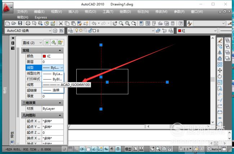Undo the last action arrow icon
The width and height of the screenshot is (234, 154).
tap(94, 23)
